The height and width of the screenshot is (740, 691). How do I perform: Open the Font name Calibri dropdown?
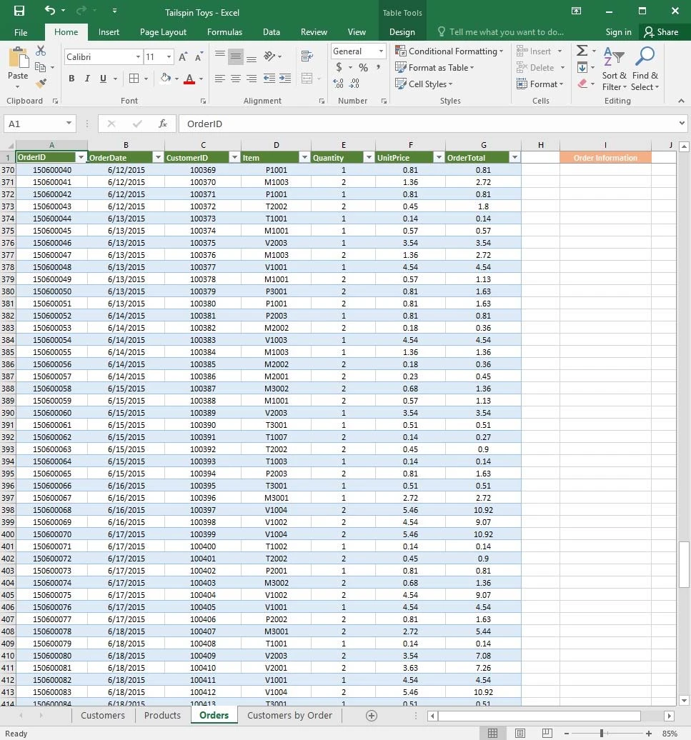[138, 57]
